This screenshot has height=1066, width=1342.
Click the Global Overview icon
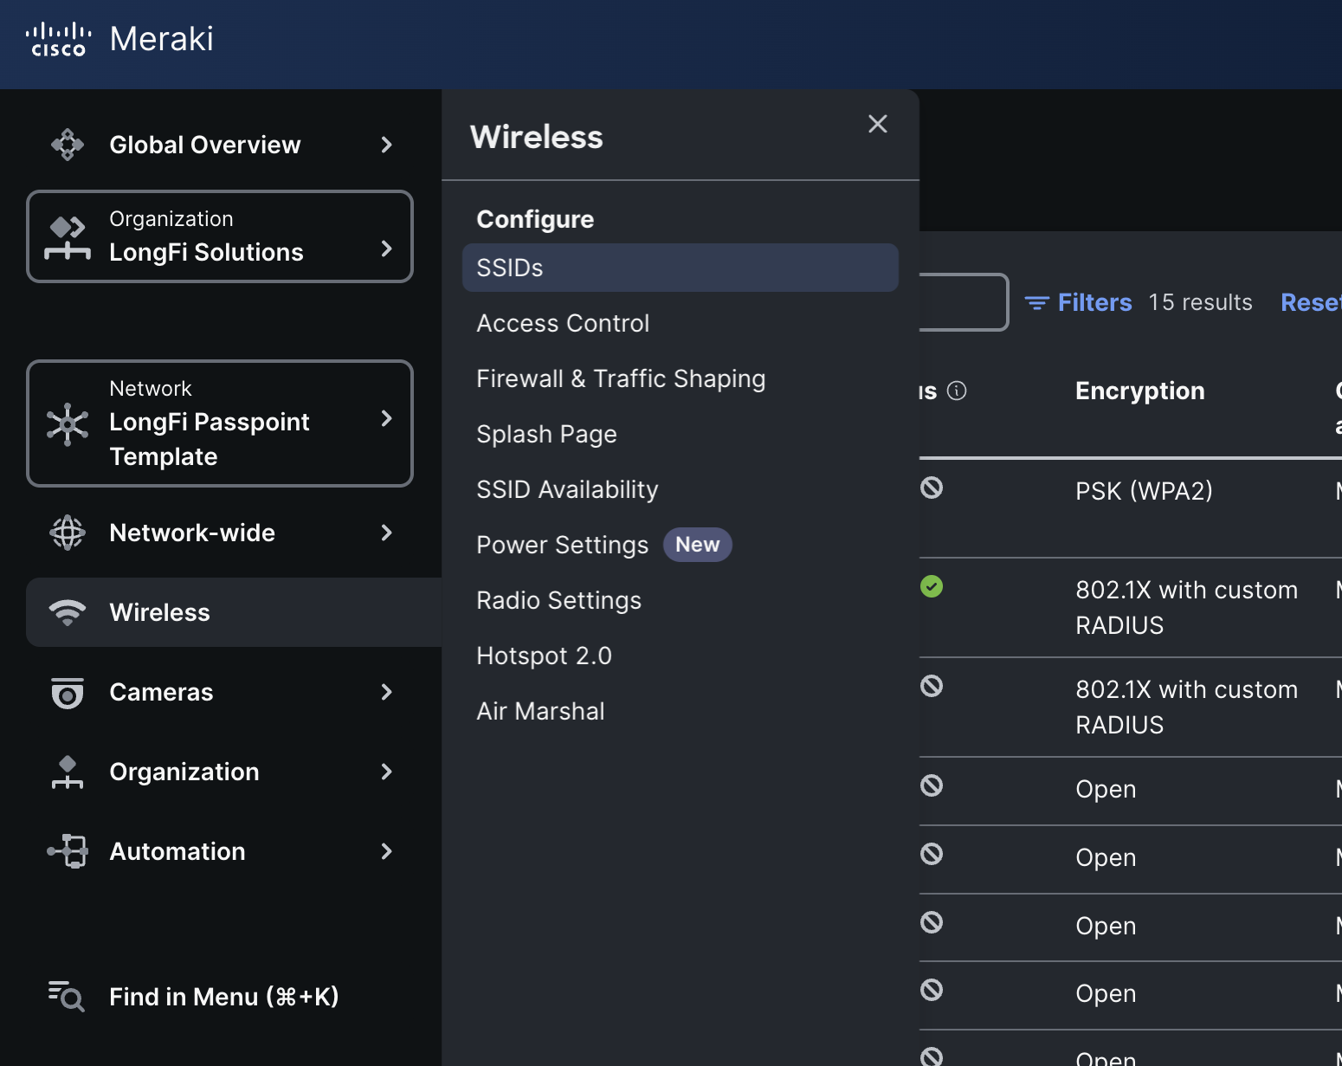click(x=68, y=145)
